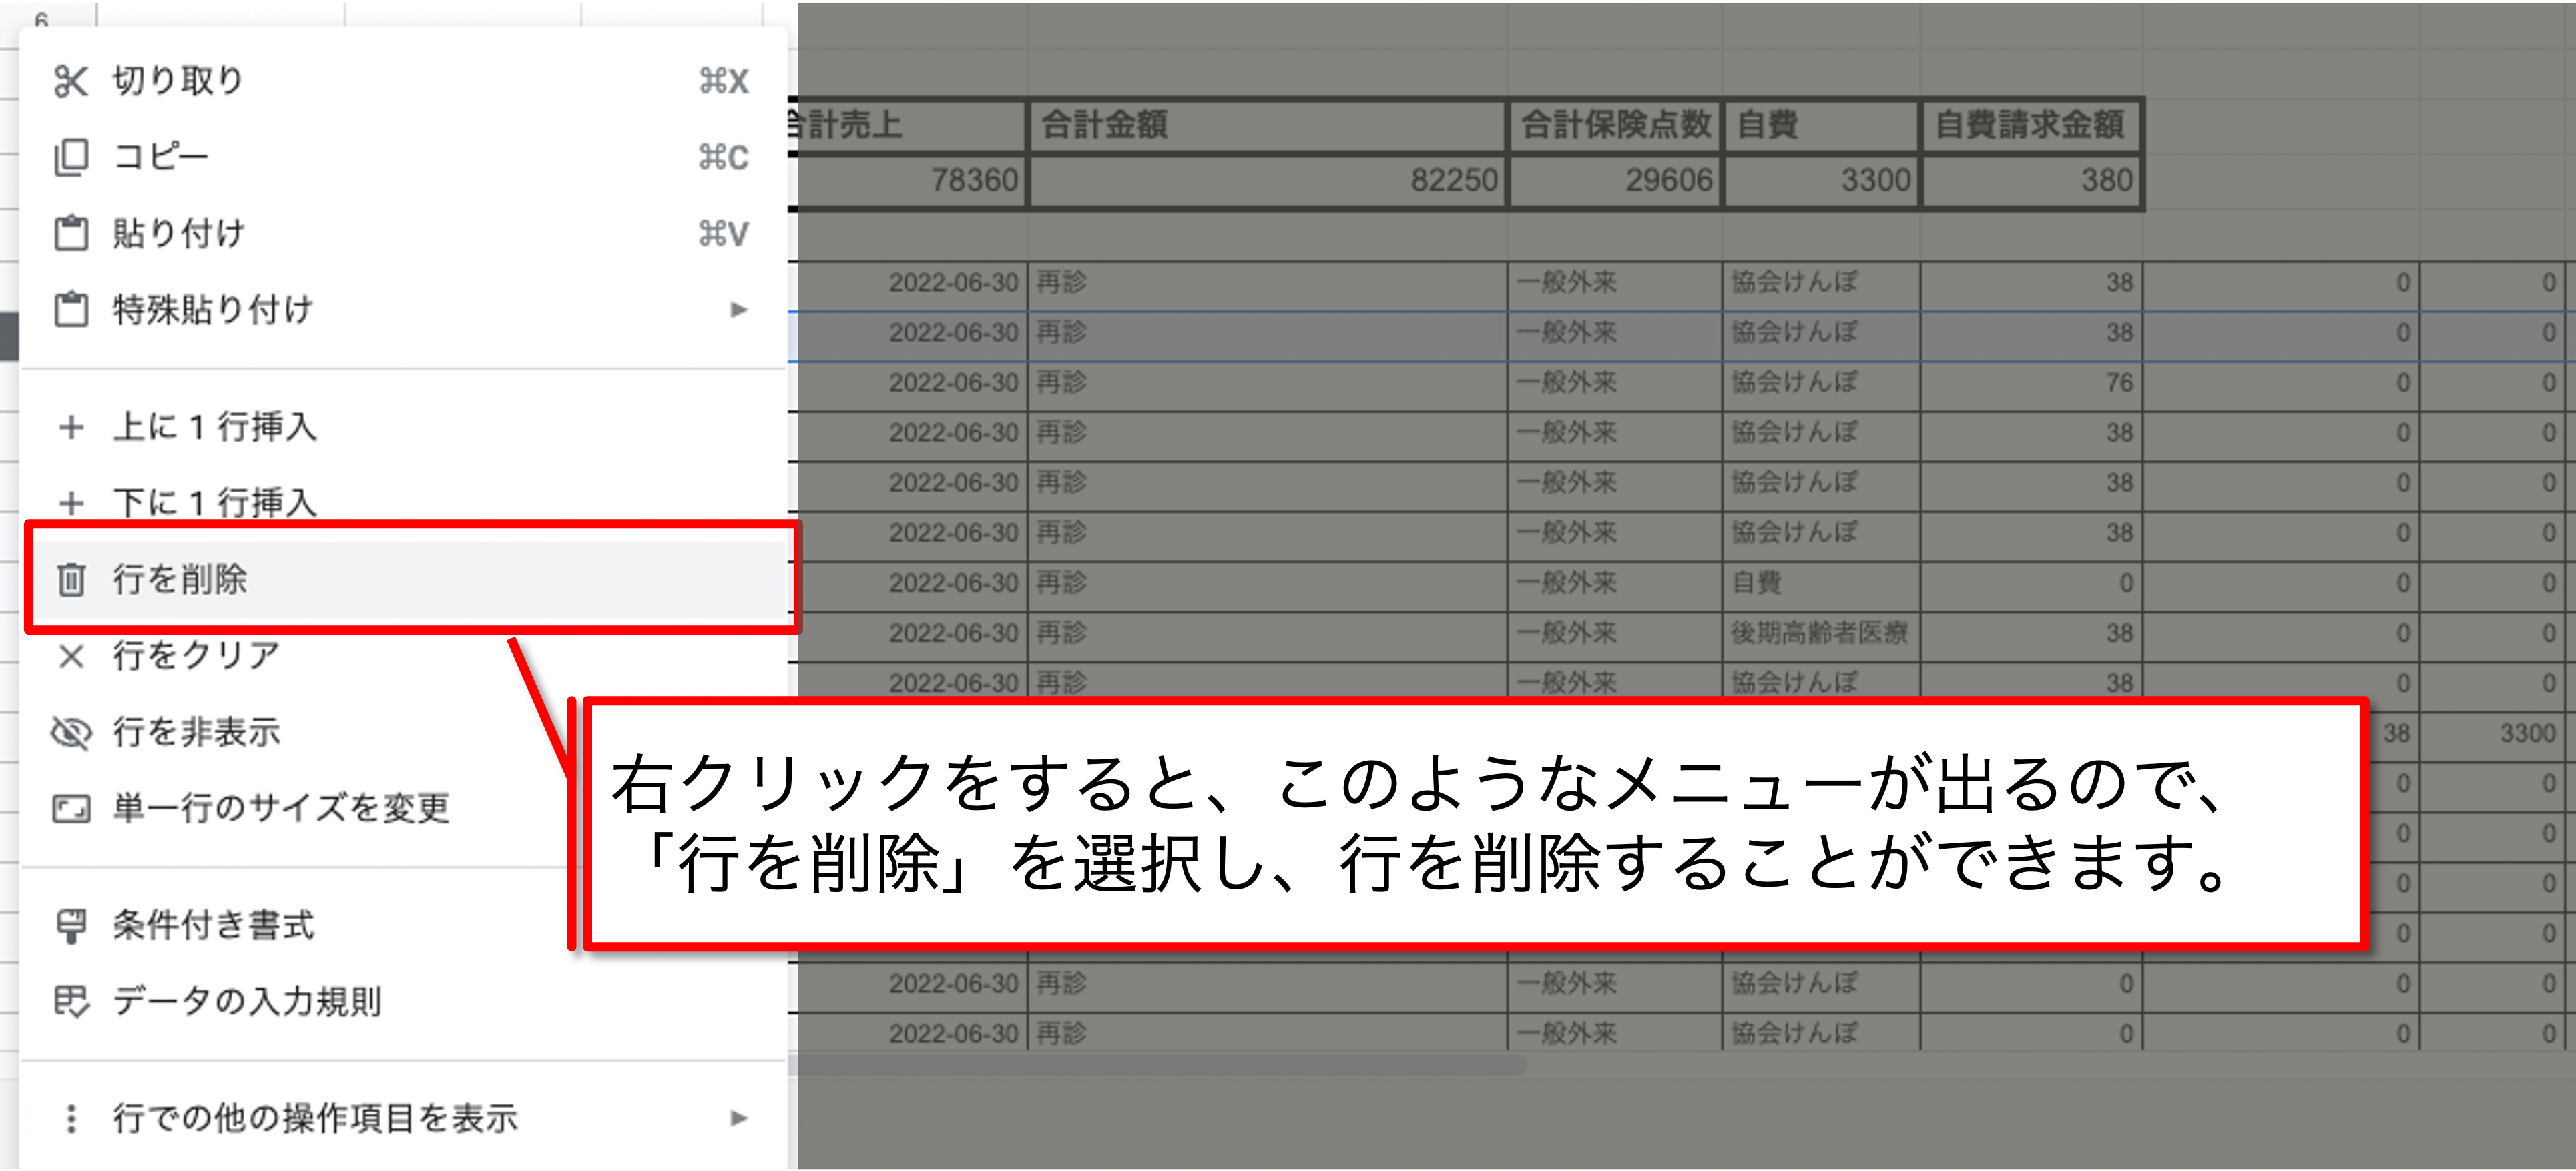Click the 3300 cell under 自費 header
2576x1171 pixels.
1821,181
